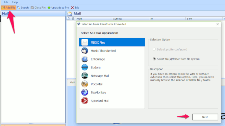Choose Eudora text in list
The height and width of the screenshot is (126, 225).
click(95, 67)
